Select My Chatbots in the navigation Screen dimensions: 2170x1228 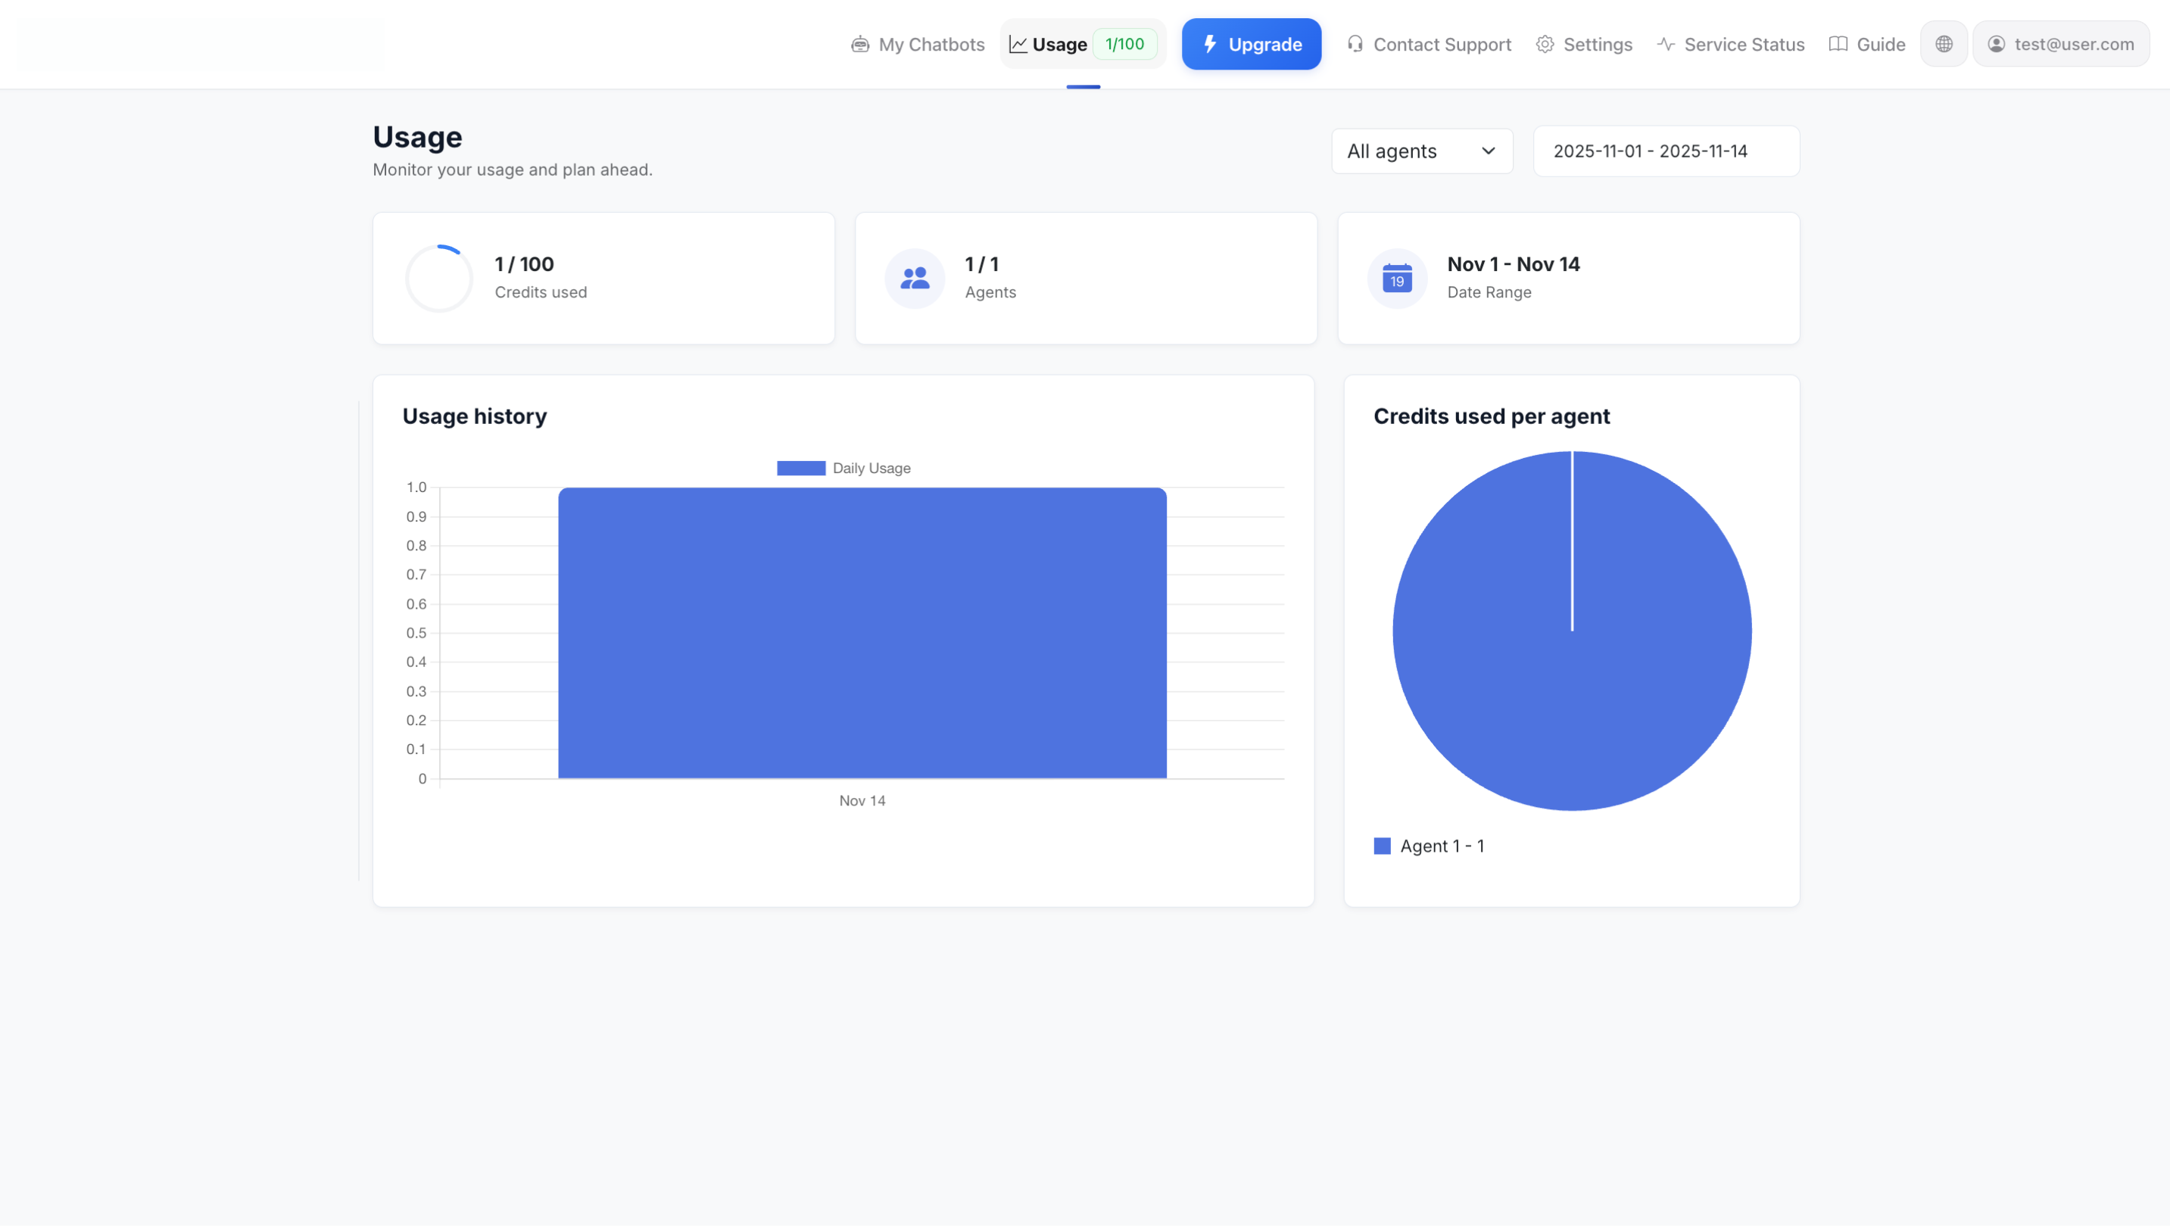click(931, 44)
